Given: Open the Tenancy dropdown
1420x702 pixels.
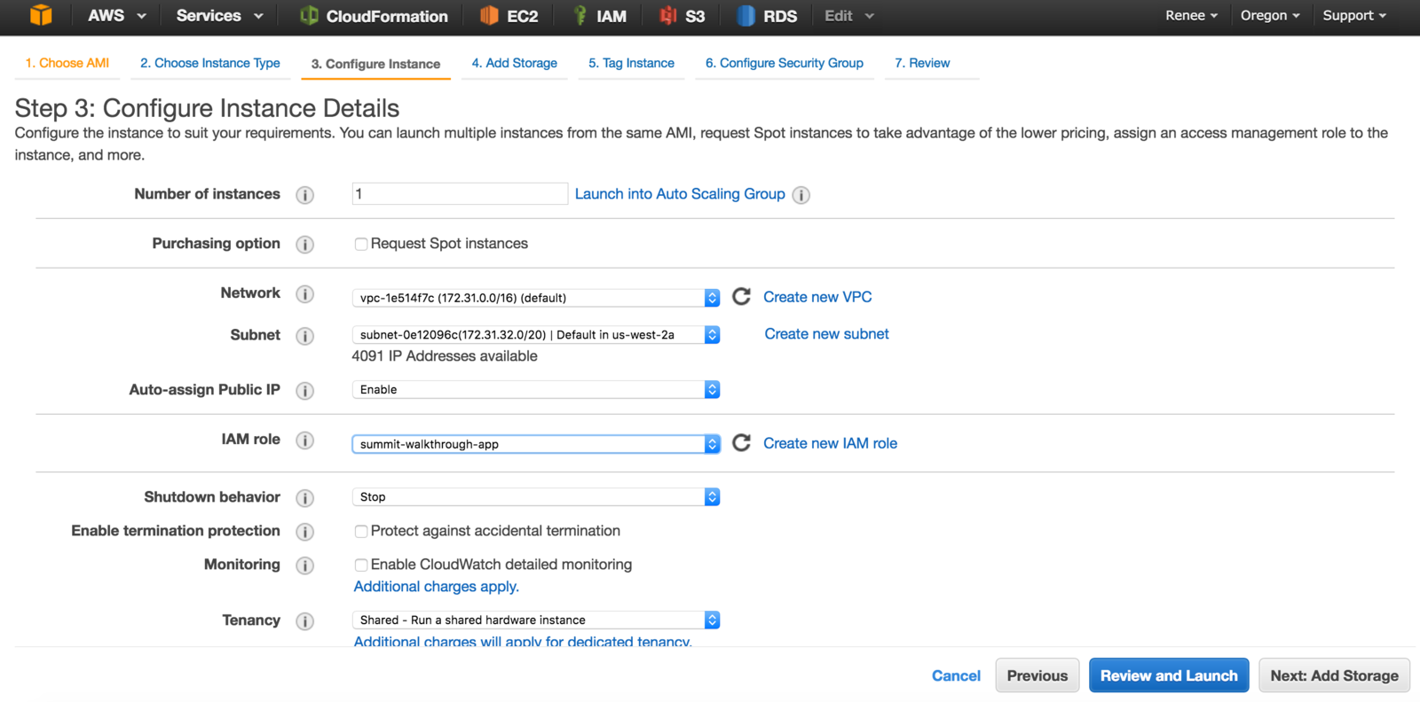Looking at the screenshot, I should click(x=536, y=620).
